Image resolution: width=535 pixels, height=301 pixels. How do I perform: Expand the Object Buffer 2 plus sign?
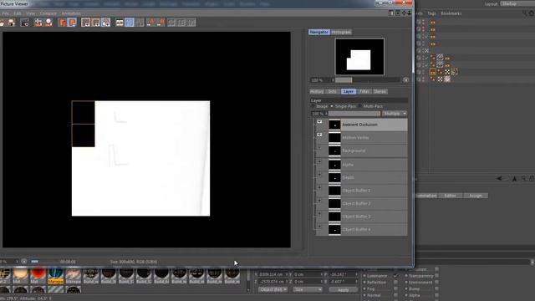coord(319,201)
